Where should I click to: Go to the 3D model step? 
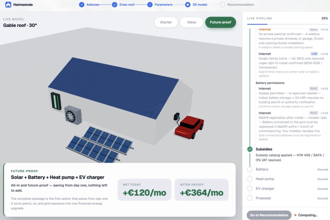[200, 4]
